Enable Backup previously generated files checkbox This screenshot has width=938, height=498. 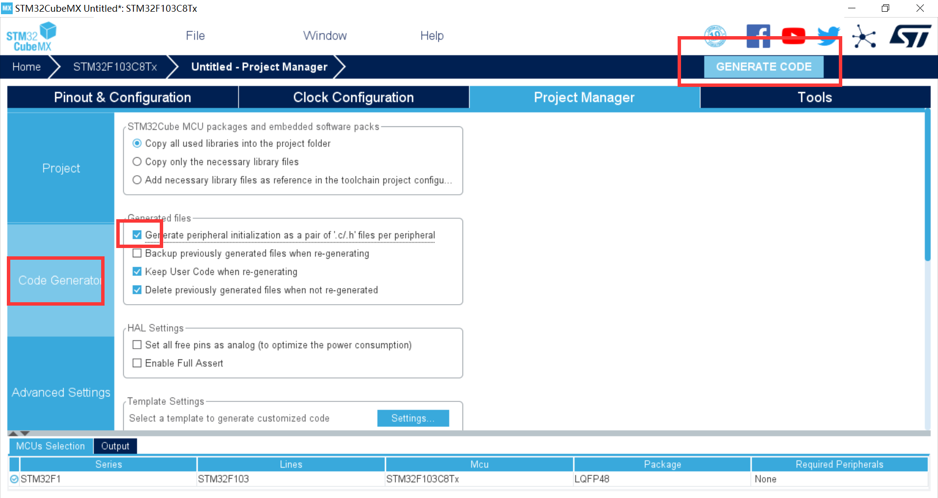coord(137,253)
